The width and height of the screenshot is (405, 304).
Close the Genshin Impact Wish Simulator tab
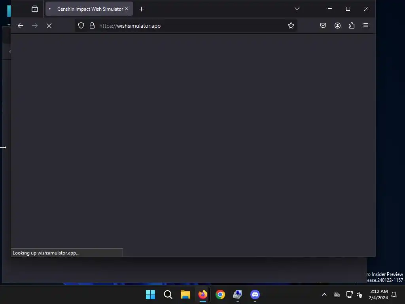[x=127, y=9]
